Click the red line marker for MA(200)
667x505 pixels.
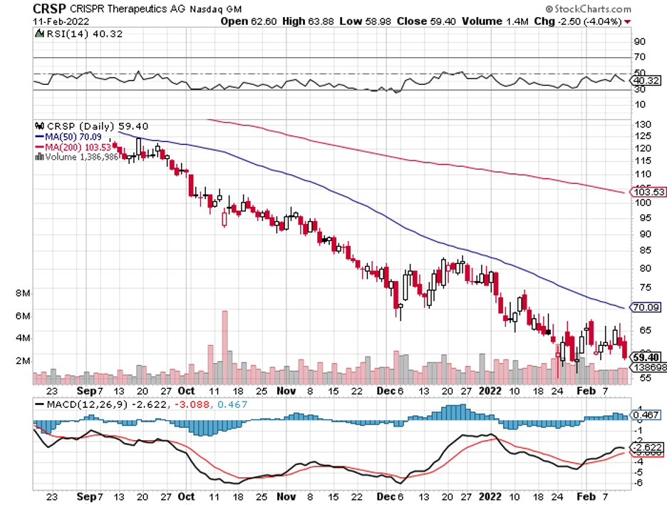pyautogui.click(x=38, y=146)
